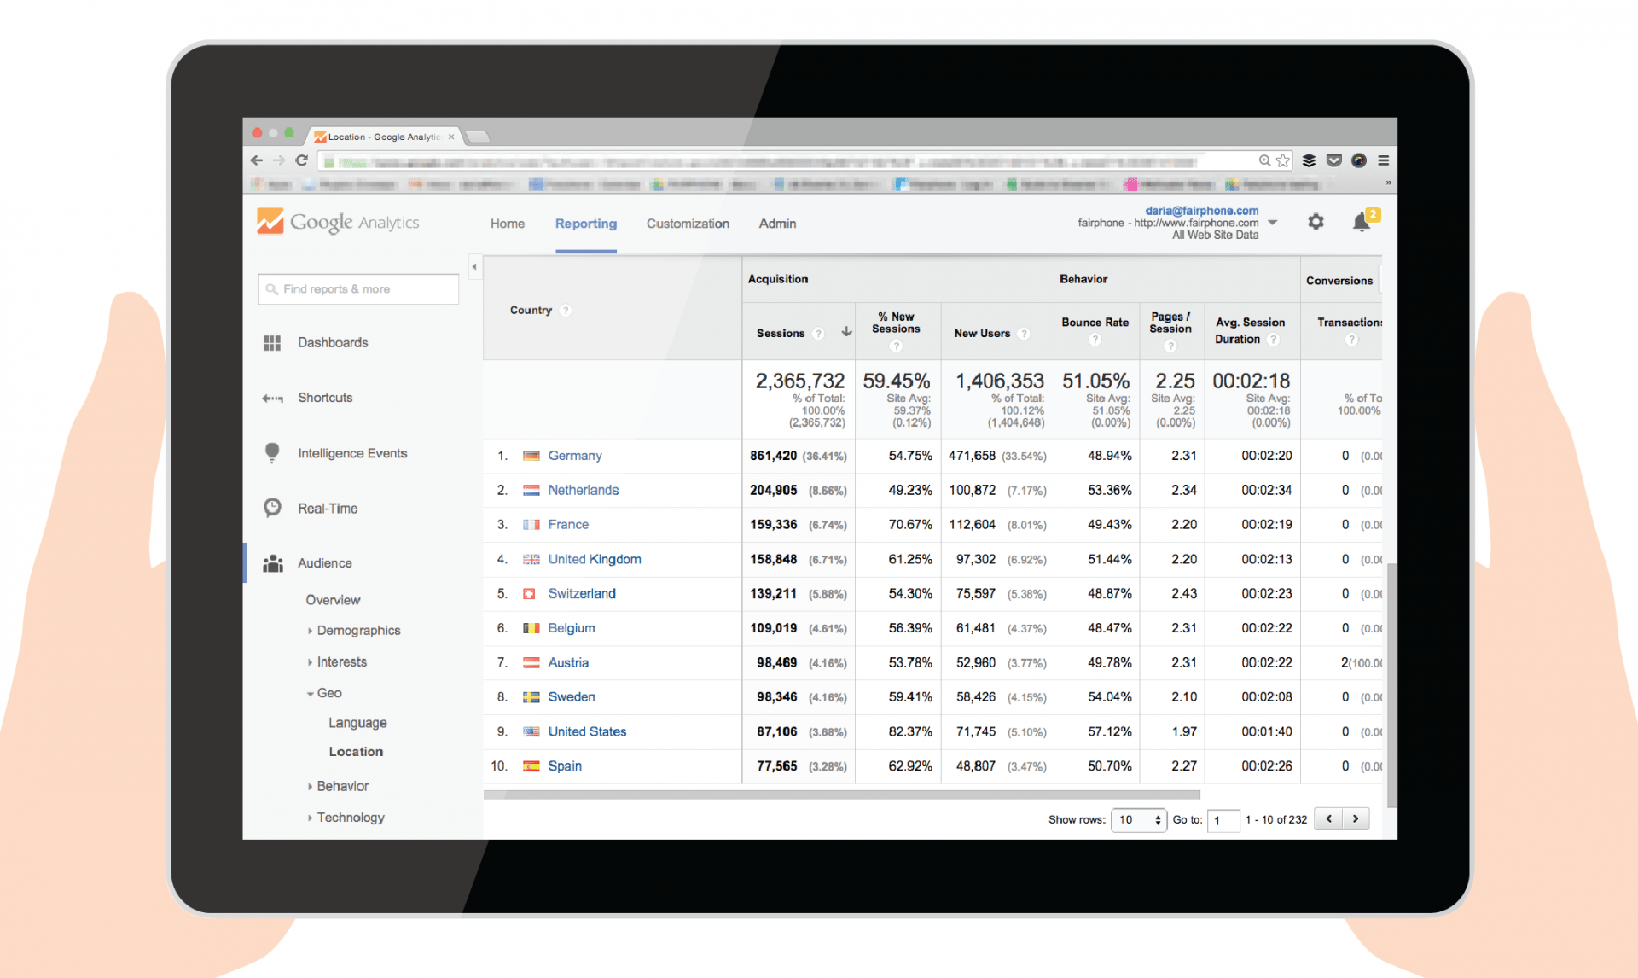This screenshot has height=978, width=1638.
Task: Open the United States country link
Action: pyautogui.click(x=587, y=731)
